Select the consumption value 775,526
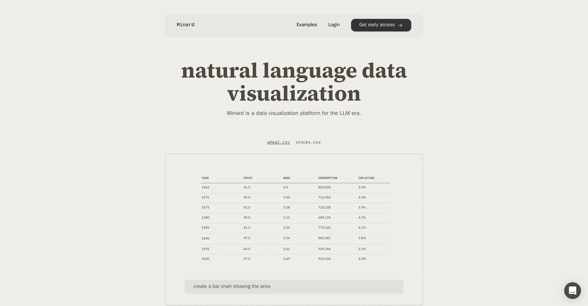The height and width of the screenshot is (306, 588). (325, 228)
